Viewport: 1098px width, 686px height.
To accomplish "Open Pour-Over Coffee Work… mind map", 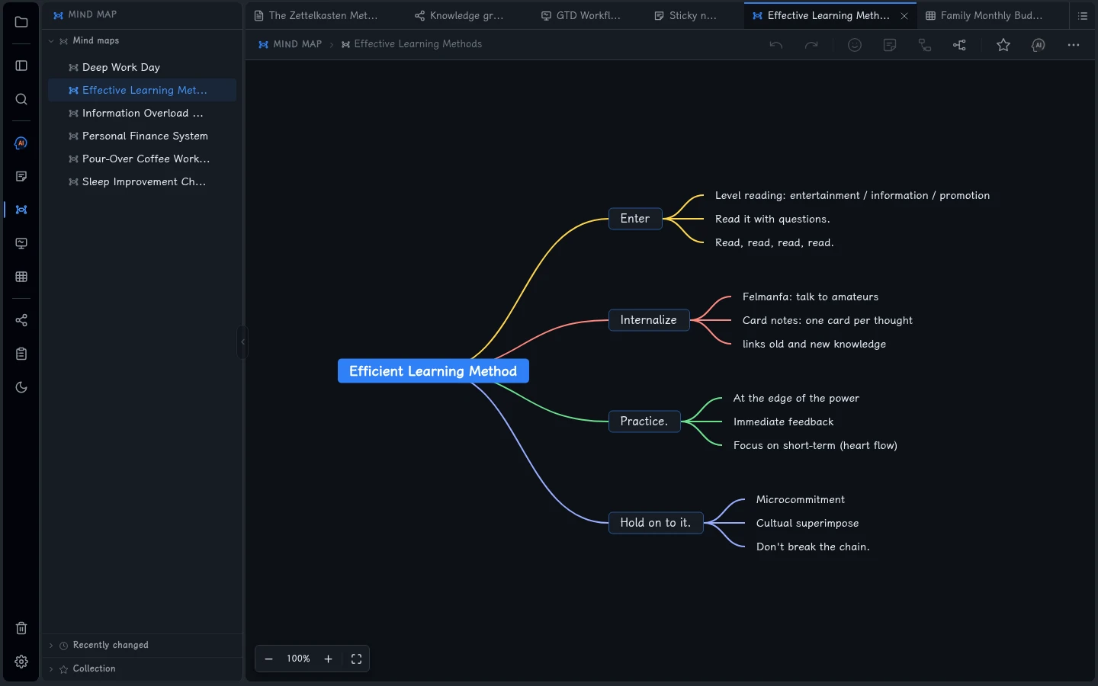I will (x=142, y=159).
